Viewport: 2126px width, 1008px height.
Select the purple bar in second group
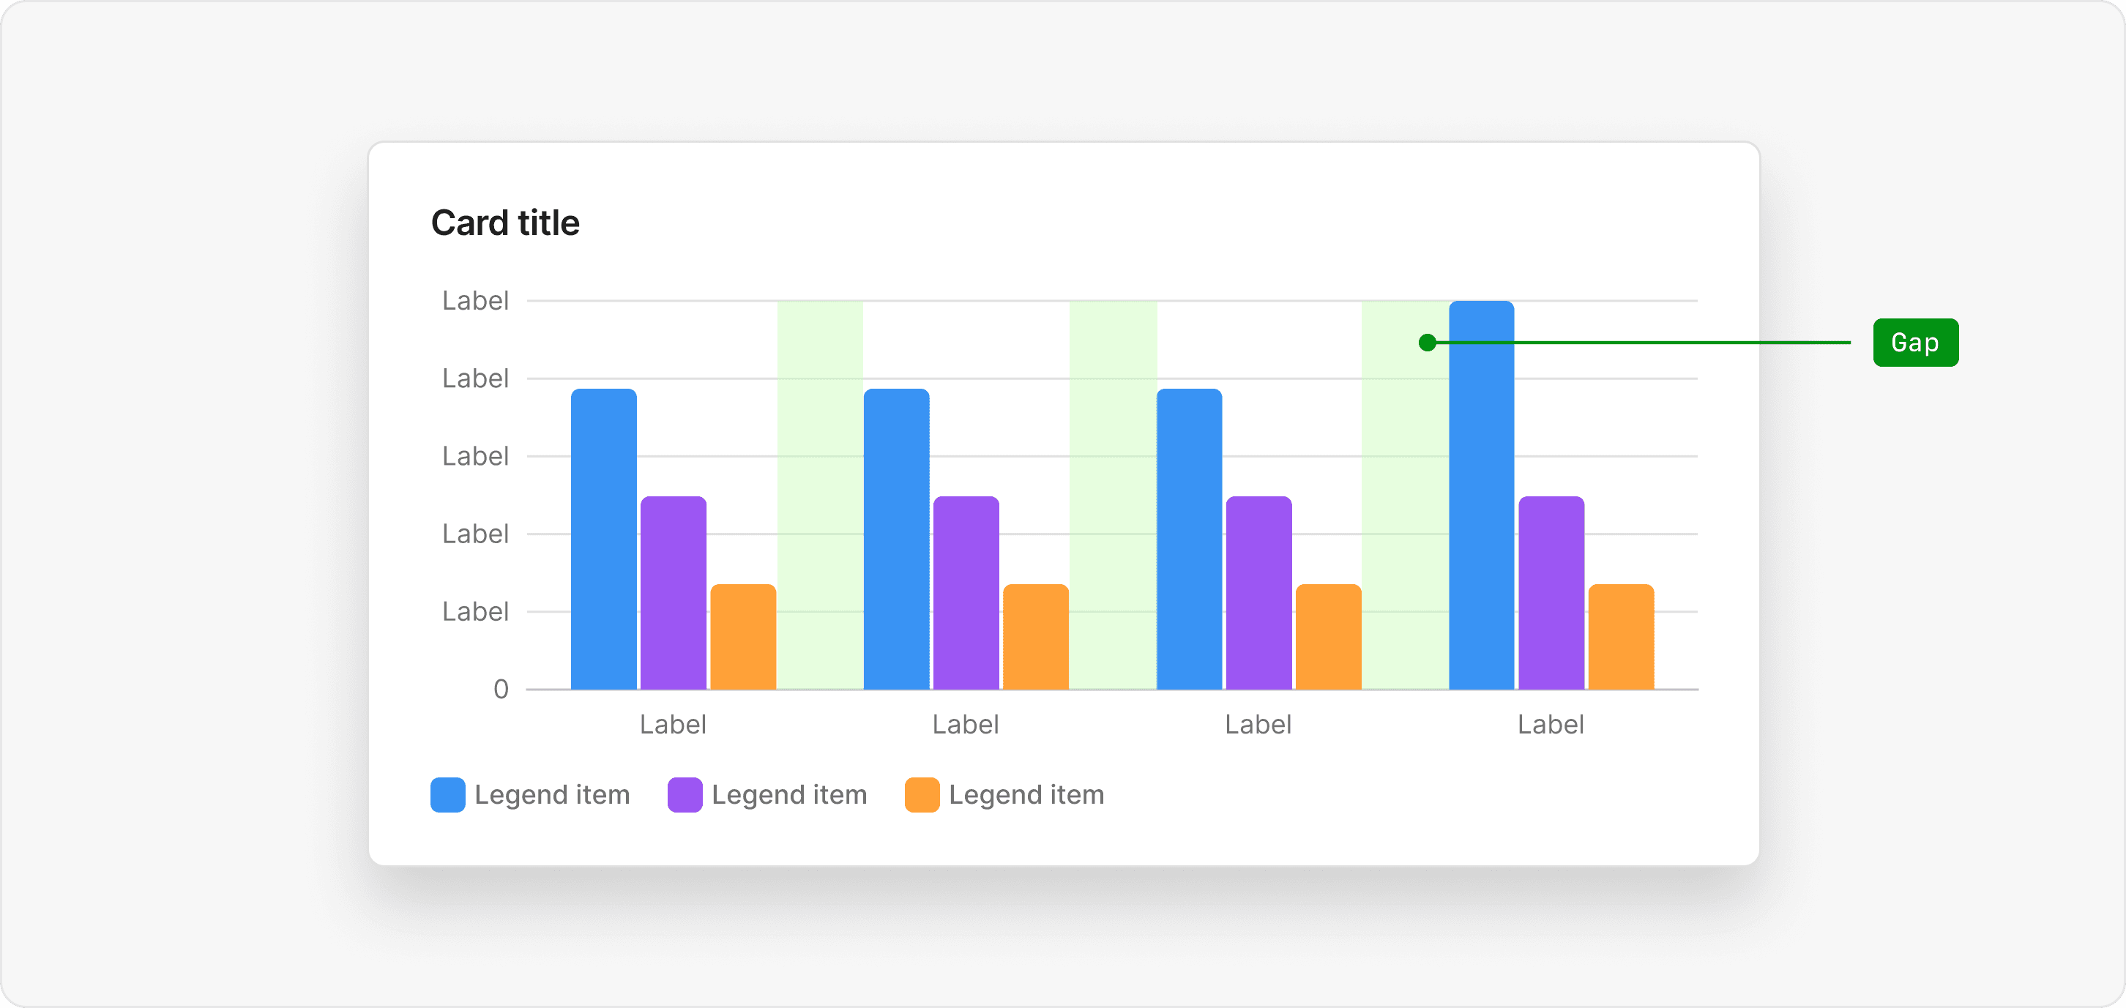tap(966, 592)
